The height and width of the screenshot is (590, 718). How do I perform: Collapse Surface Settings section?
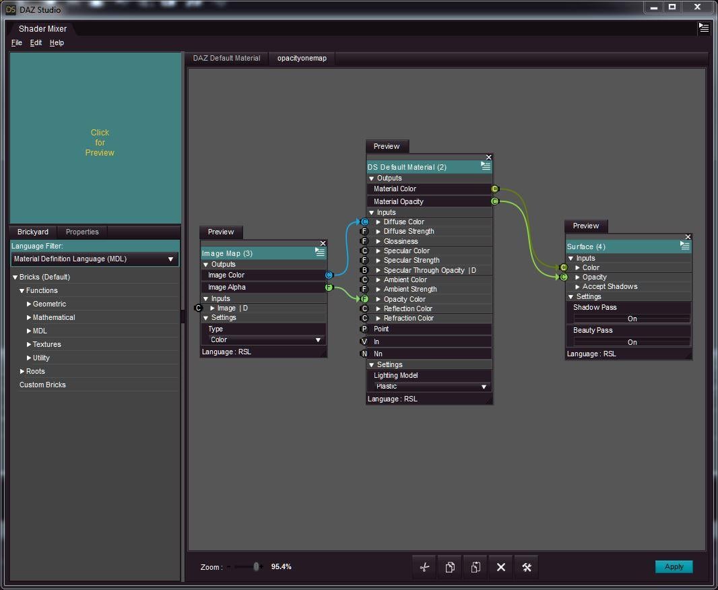(571, 297)
